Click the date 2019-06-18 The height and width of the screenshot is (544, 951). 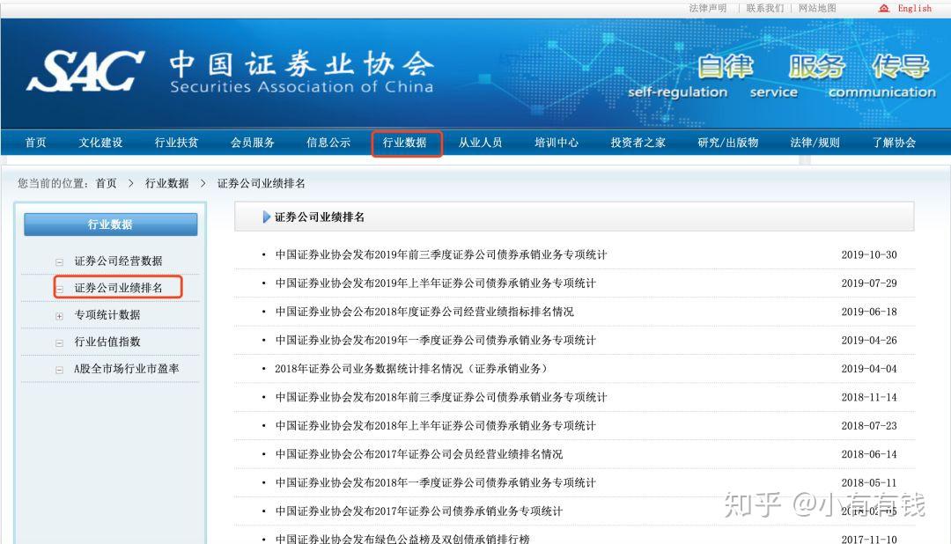coord(869,312)
